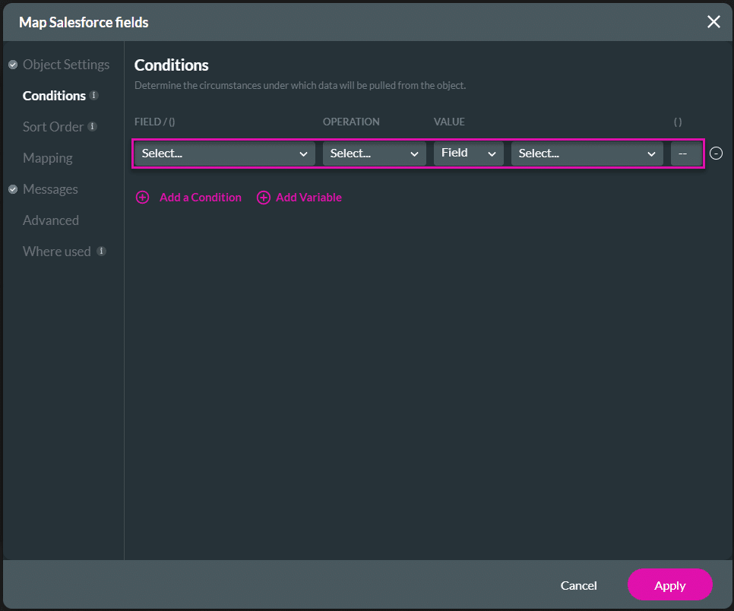734x611 pixels.
Task: Open the value type Field dropdown
Action: tap(468, 153)
